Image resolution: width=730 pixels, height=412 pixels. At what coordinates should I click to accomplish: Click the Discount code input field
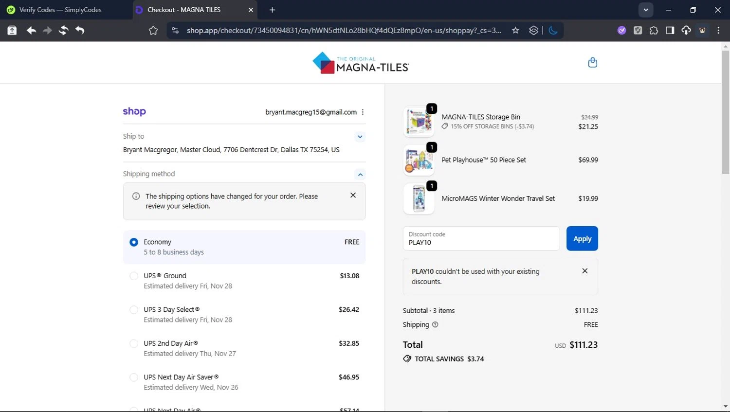pyautogui.click(x=481, y=238)
